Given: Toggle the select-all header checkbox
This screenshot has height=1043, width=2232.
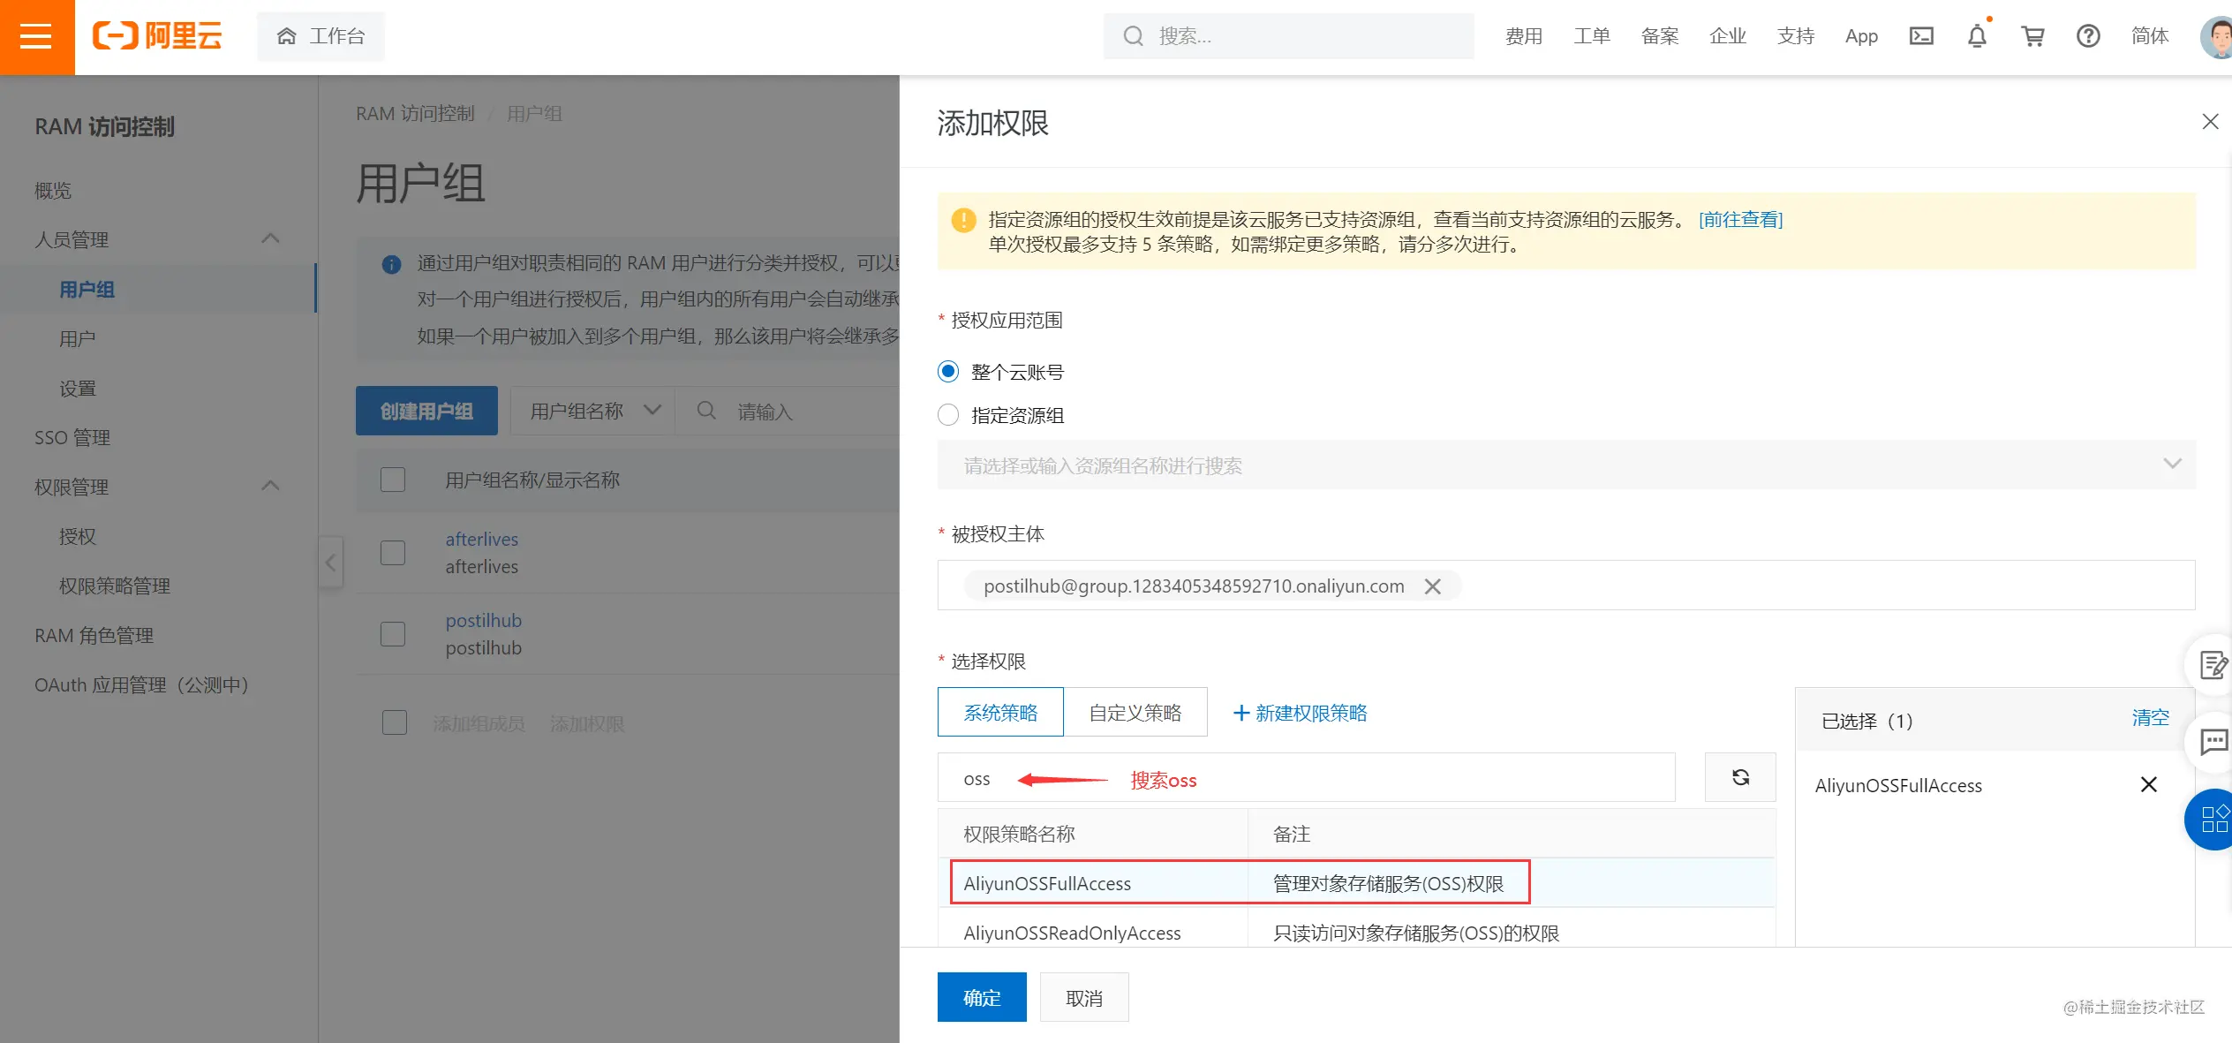Looking at the screenshot, I should click(393, 480).
